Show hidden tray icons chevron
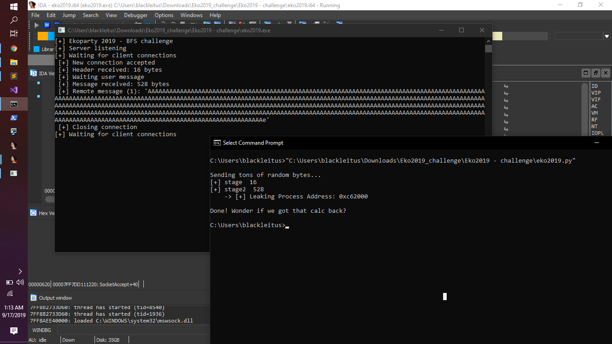Image resolution: width=612 pixels, height=344 pixels. pos(20,271)
